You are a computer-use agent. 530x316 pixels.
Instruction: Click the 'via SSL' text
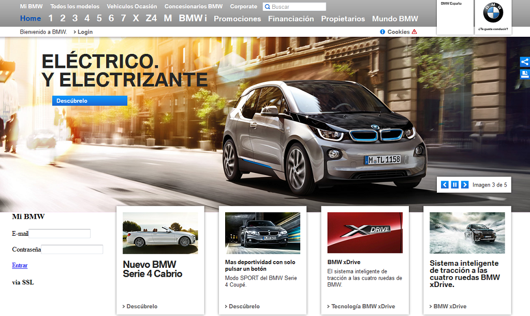23,282
